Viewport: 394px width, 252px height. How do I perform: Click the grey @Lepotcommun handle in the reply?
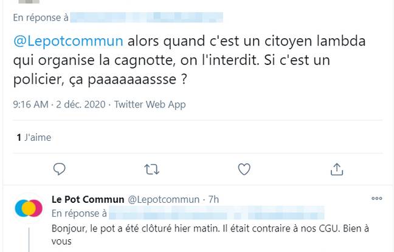(164, 199)
